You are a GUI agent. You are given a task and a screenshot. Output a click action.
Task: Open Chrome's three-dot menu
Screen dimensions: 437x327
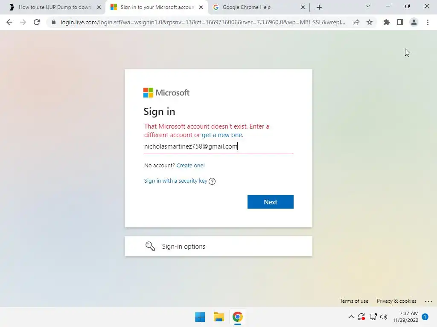point(428,22)
